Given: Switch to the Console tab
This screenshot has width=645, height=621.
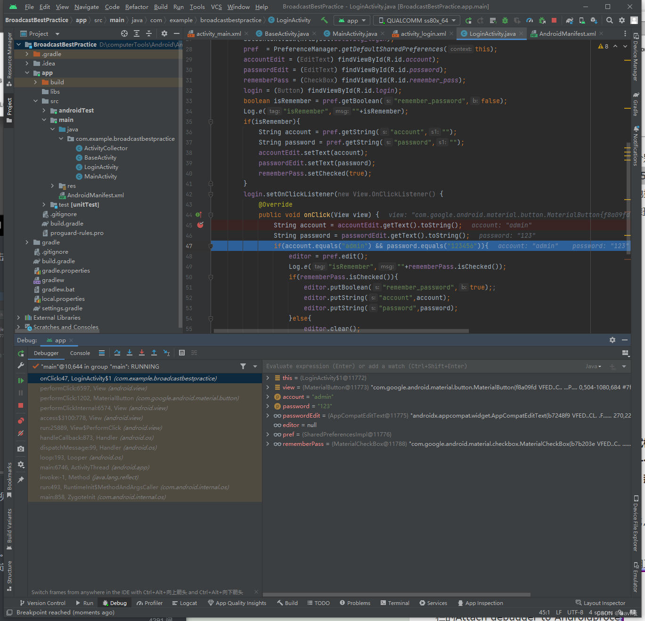Looking at the screenshot, I should pyautogui.click(x=80, y=353).
